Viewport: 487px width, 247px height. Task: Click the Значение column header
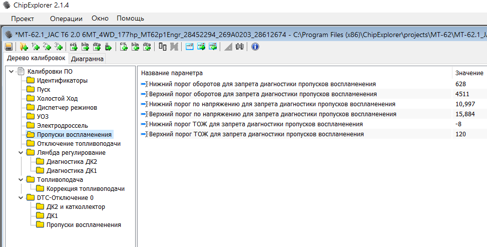[x=469, y=73]
